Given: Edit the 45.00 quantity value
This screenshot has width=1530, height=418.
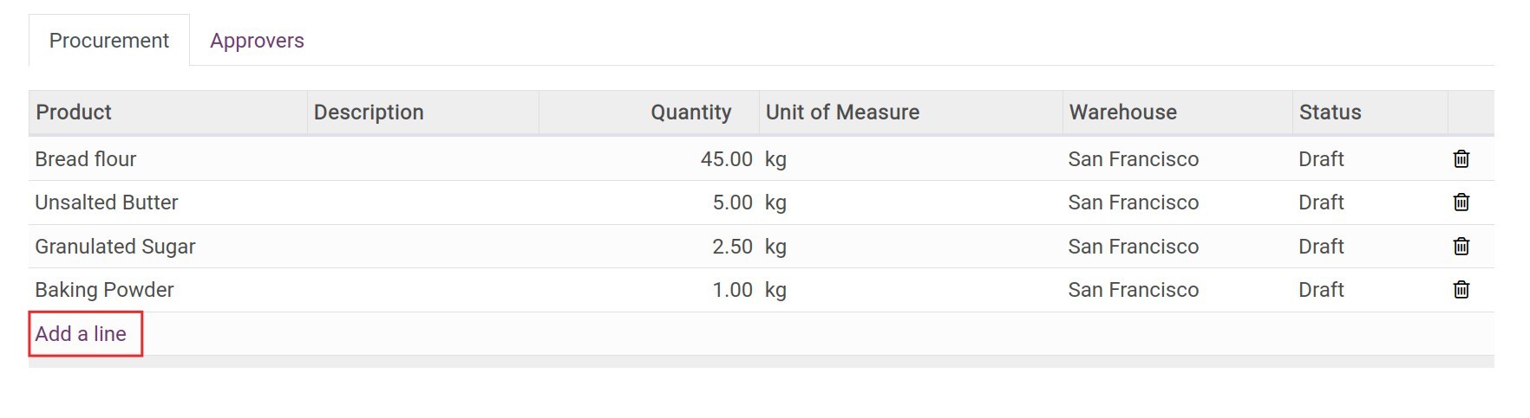Looking at the screenshot, I should pyautogui.click(x=726, y=159).
